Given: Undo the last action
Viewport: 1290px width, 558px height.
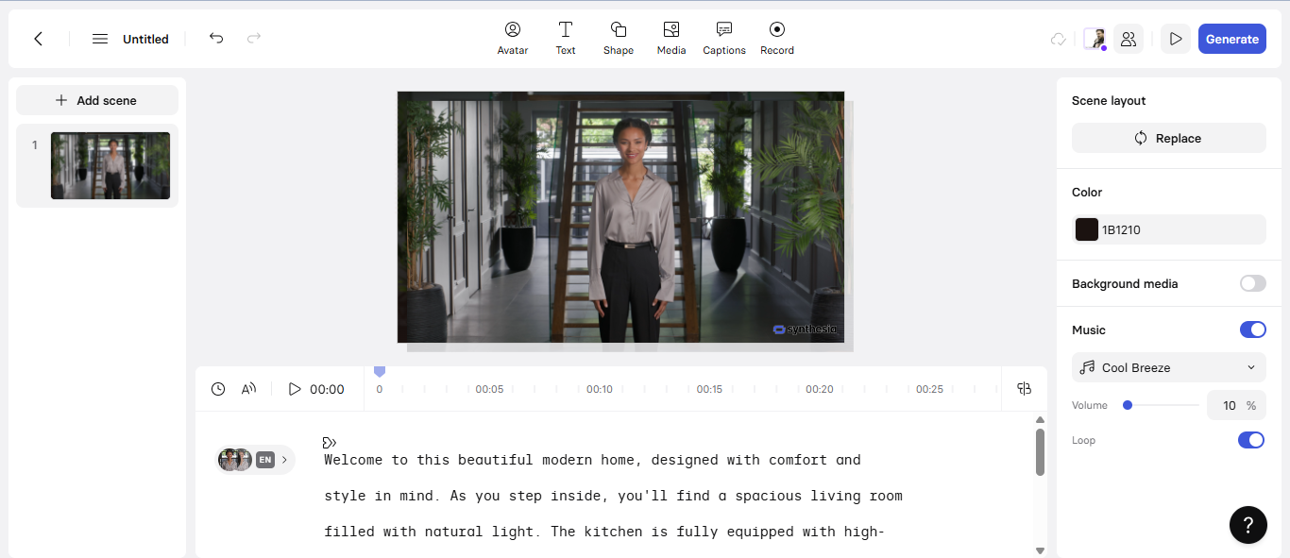Looking at the screenshot, I should [216, 38].
